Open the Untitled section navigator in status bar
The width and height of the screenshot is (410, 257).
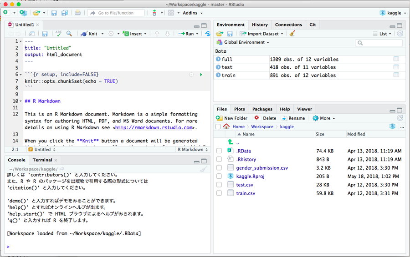[x=42, y=149]
